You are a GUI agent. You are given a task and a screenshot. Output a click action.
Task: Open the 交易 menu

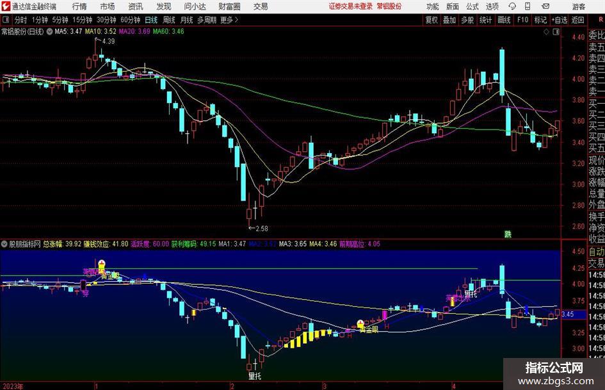point(261,6)
